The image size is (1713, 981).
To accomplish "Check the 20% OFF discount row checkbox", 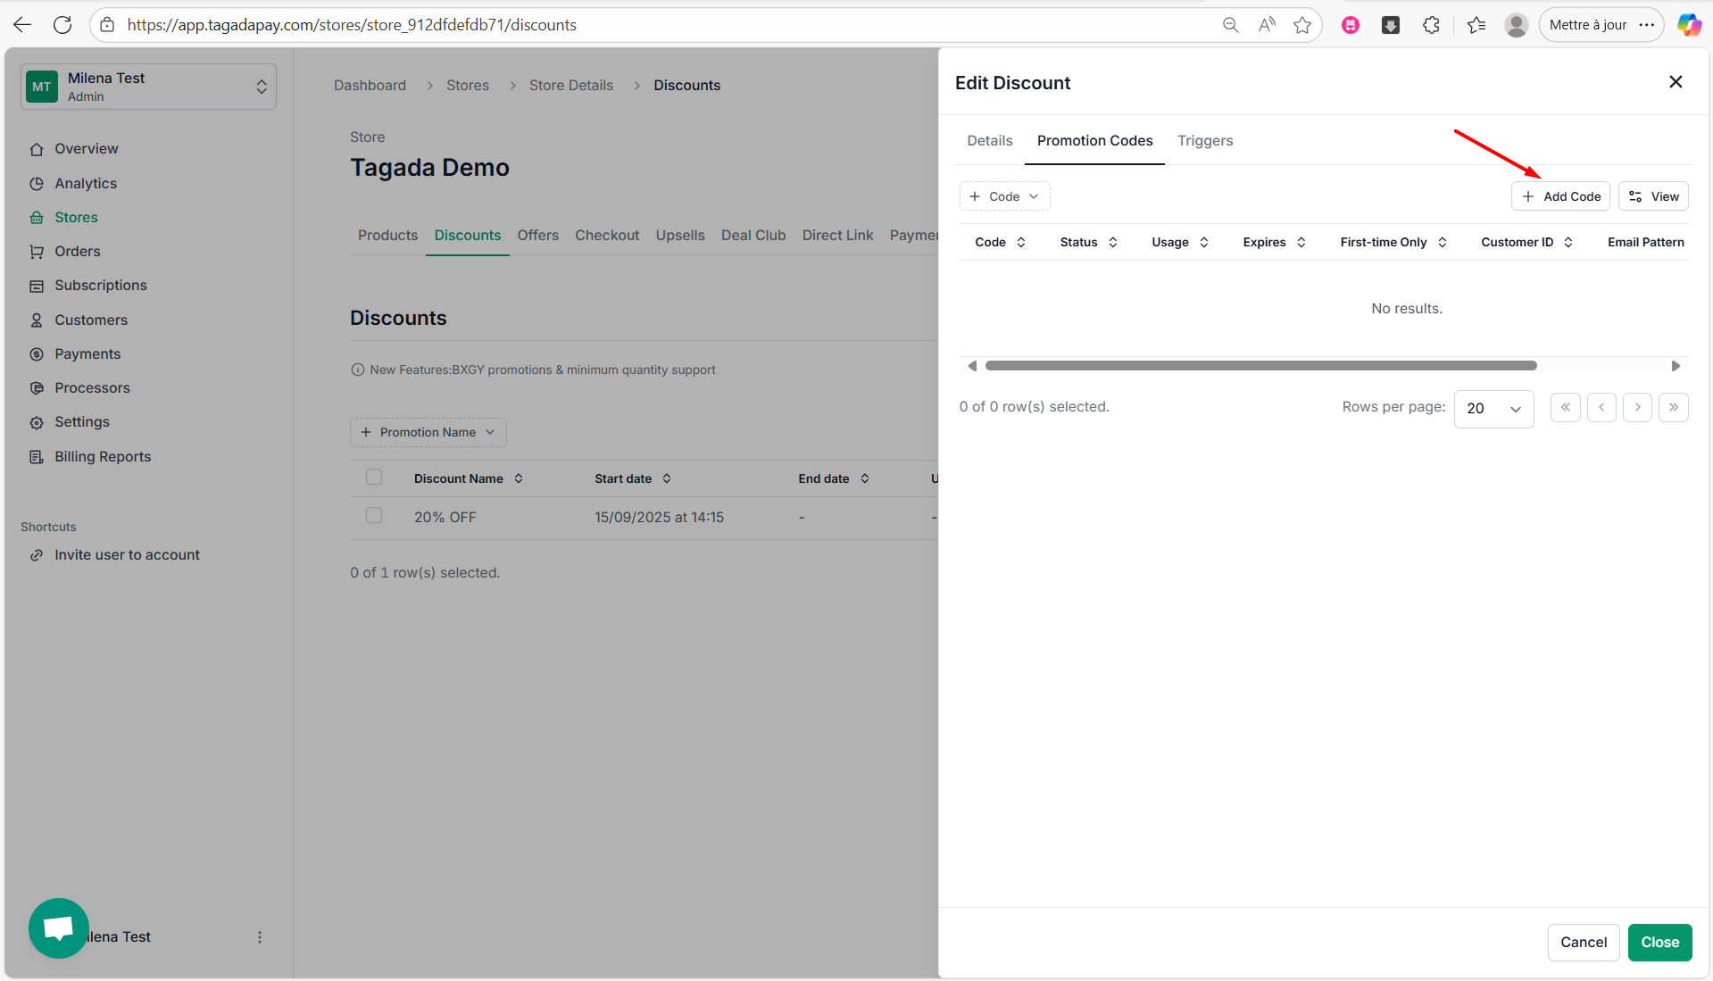I will tap(374, 516).
